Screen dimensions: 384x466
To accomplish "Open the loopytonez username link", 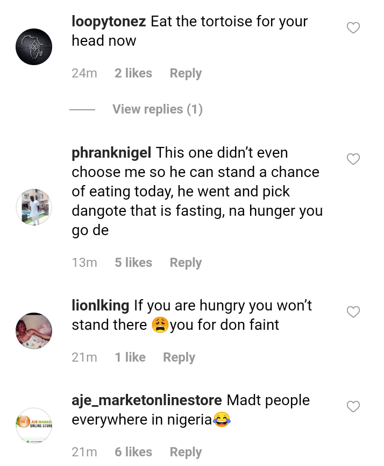I will (109, 22).
